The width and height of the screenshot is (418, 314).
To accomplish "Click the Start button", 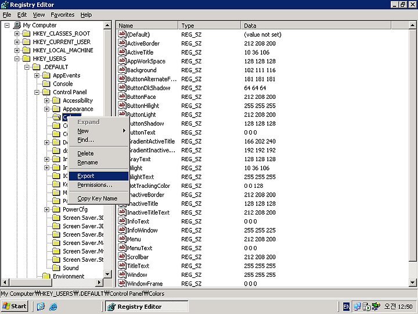I will 15,306.
